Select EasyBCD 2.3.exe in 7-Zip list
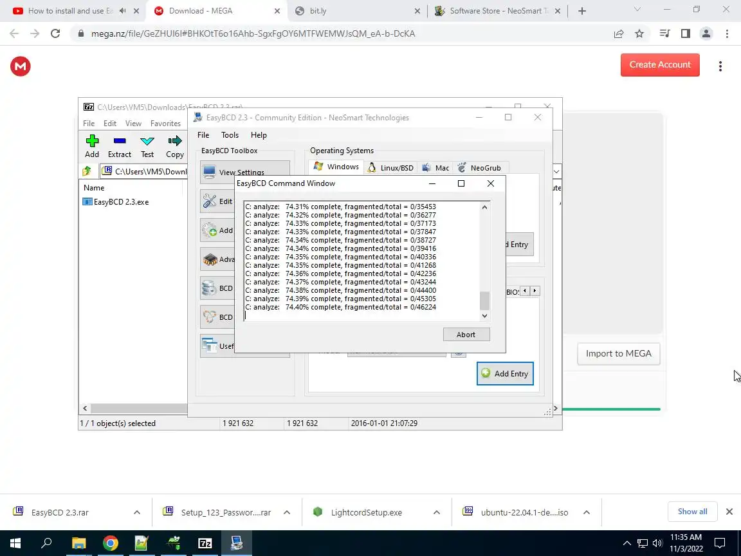Image resolution: width=741 pixels, height=556 pixels. (x=116, y=201)
